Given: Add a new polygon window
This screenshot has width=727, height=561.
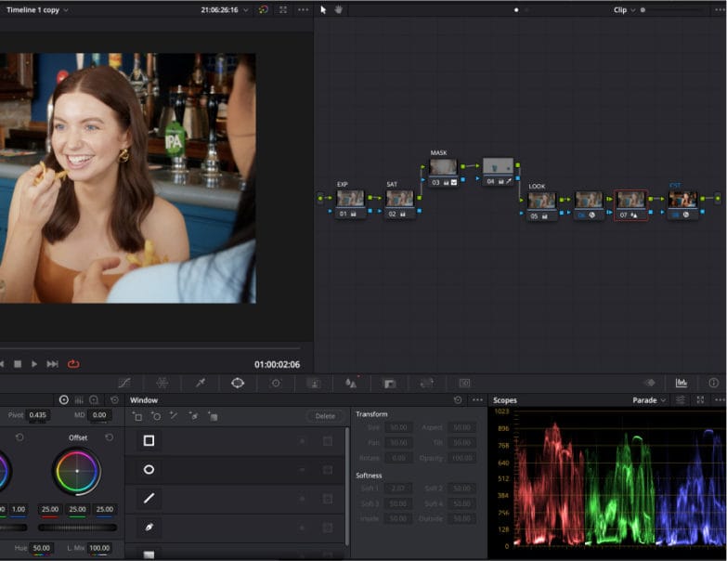Looking at the screenshot, I should tap(174, 416).
